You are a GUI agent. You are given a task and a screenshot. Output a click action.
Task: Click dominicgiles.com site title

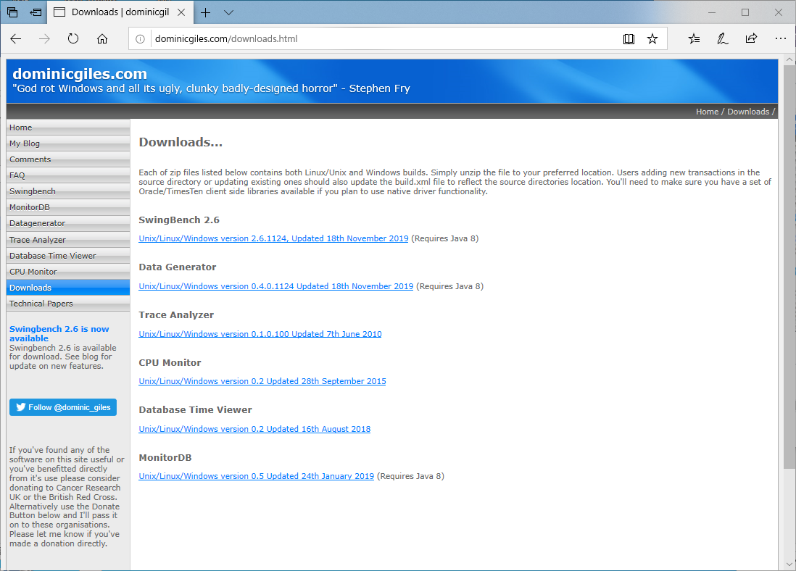pos(80,74)
